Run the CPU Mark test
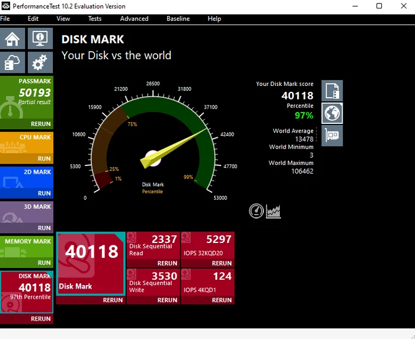The height and width of the screenshot is (339, 415). (44, 158)
